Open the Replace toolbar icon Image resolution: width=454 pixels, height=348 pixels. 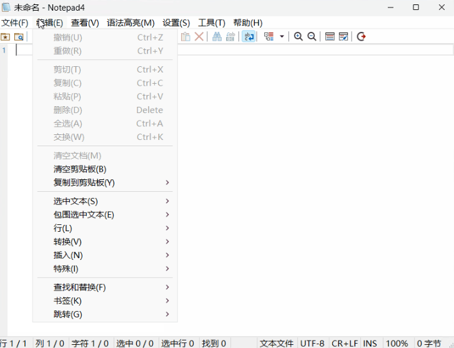(230, 36)
